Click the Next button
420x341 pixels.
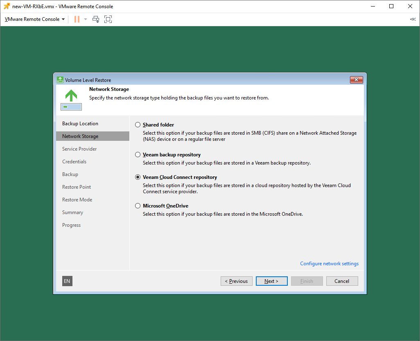tap(271, 281)
